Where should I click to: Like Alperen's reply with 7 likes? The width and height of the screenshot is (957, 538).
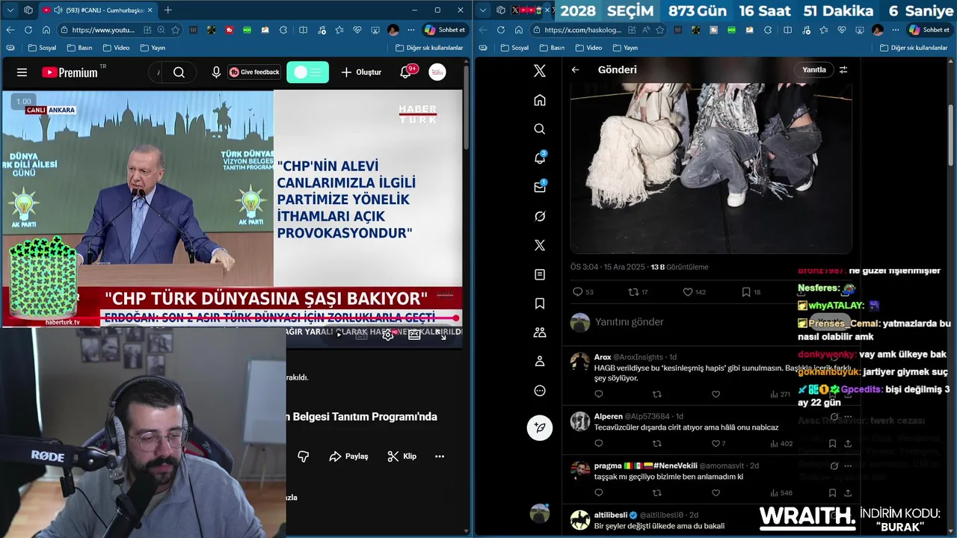[x=718, y=444]
